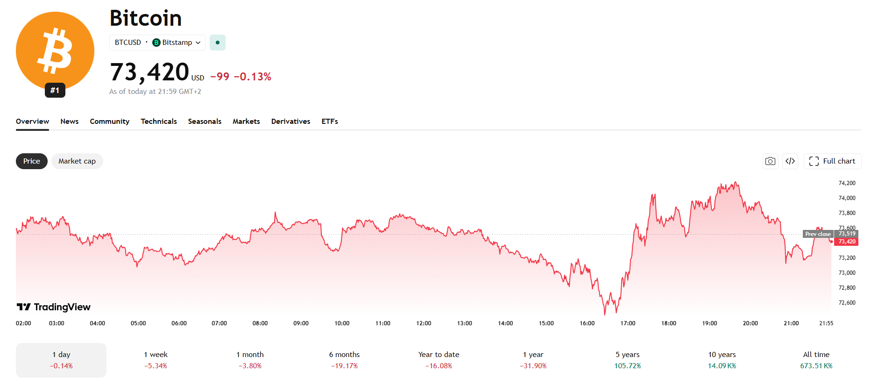This screenshot has height=386, width=871.
Task: Click the 21:55 time axis label
Action: point(826,323)
